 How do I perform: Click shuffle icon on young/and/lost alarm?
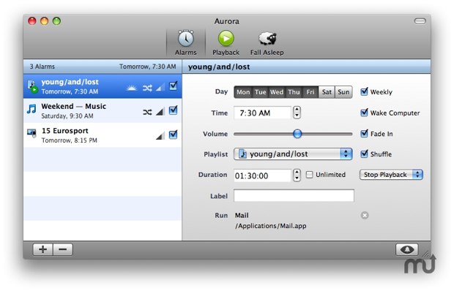[x=147, y=88]
